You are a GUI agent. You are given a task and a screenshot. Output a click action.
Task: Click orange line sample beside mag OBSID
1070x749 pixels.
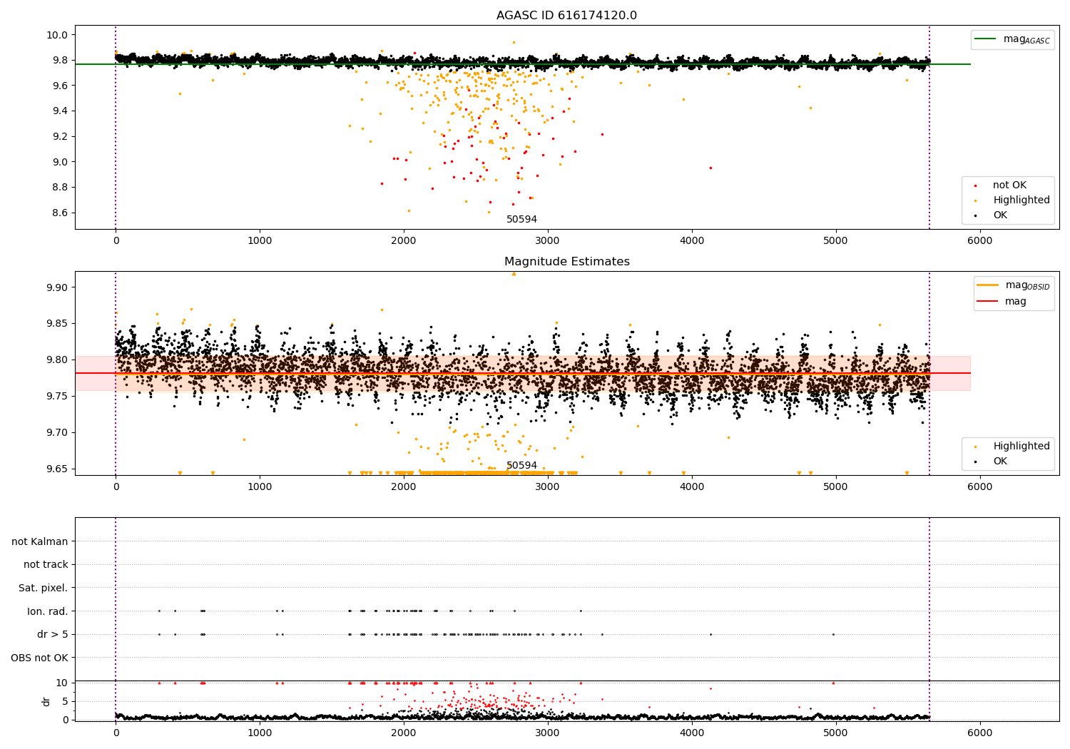click(988, 285)
